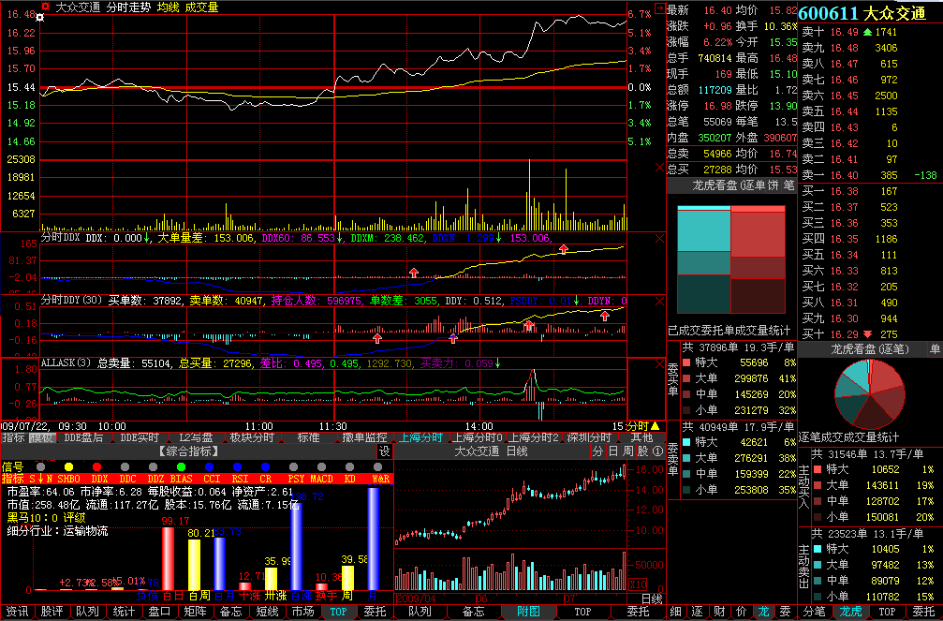Select the DDZ indicator label

point(155,479)
